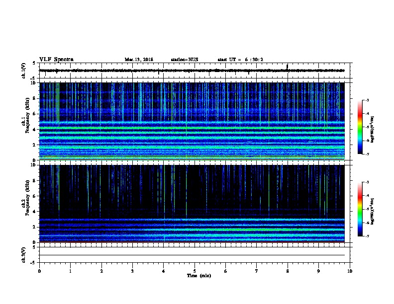Click the "3" tick label on the time axis
This screenshot has width=394, height=304.
tap(132, 271)
